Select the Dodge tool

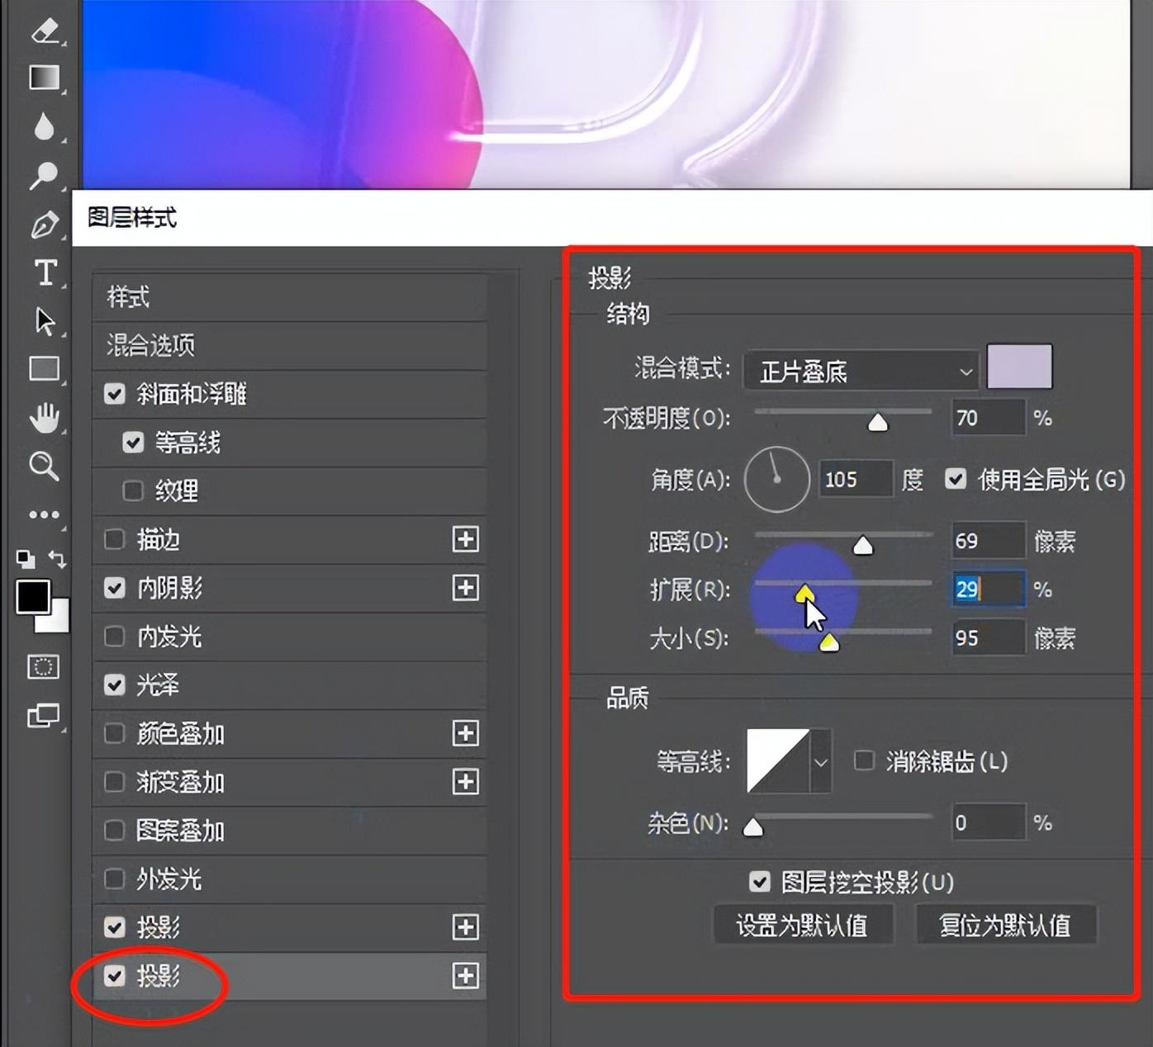tap(45, 175)
